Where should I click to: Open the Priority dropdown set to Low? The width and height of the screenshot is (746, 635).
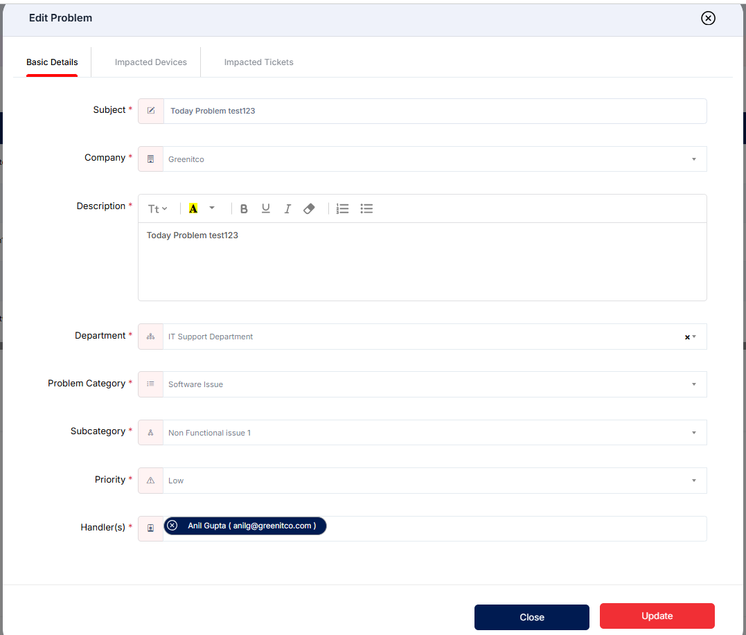[x=435, y=481]
